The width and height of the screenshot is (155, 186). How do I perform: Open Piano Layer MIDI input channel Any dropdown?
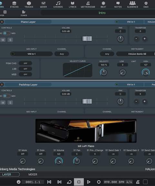(62, 54)
